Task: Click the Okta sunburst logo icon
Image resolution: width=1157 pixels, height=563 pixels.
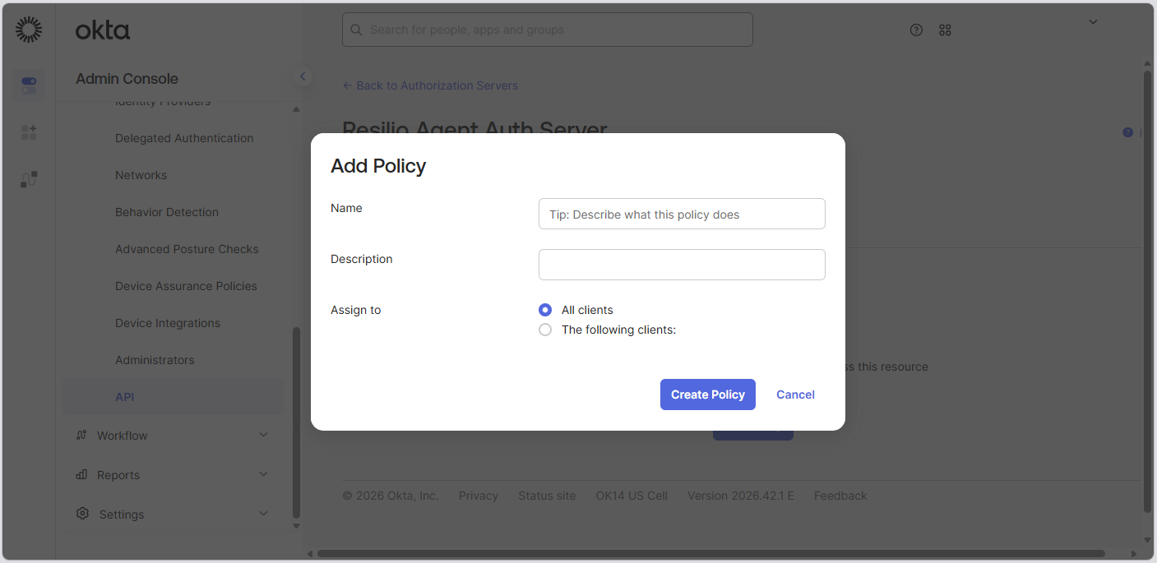Action: tap(29, 30)
